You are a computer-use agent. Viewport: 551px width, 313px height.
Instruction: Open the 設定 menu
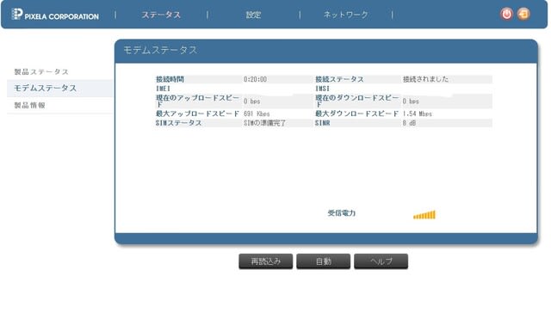coord(253,15)
